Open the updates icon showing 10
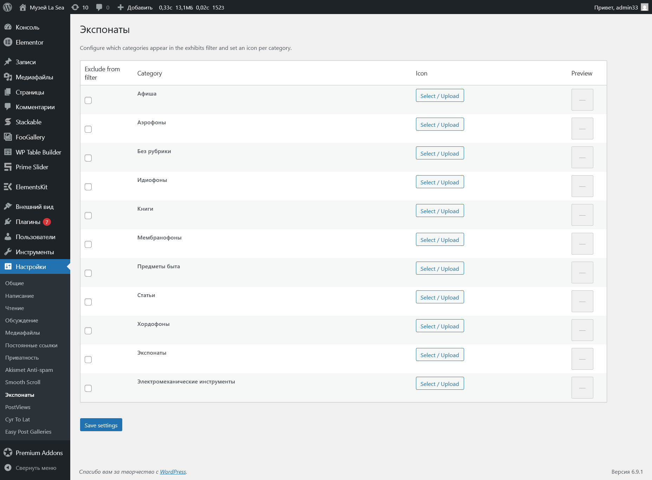The width and height of the screenshot is (652, 480). [75, 7]
